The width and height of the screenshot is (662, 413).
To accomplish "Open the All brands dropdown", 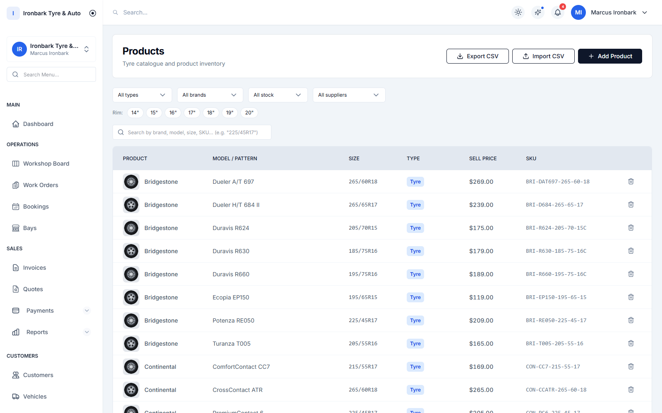I will click(x=210, y=95).
